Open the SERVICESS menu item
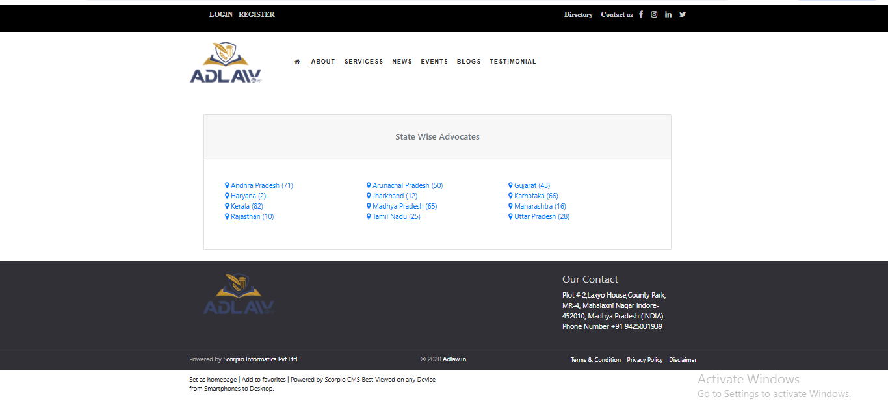Screen dimensions: 888x401 click(363, 61)
